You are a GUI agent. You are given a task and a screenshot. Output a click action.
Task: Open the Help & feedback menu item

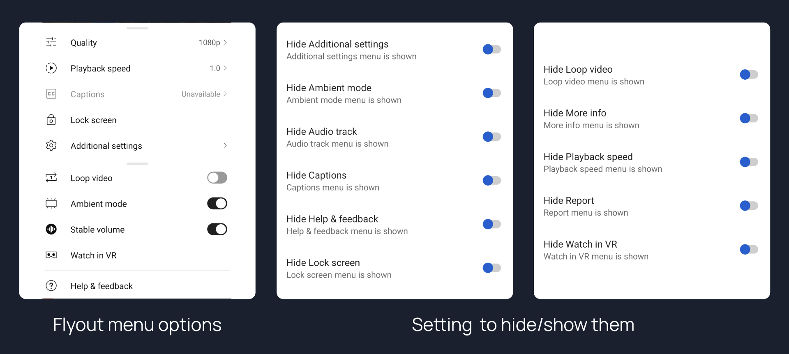tap(102, 286)
